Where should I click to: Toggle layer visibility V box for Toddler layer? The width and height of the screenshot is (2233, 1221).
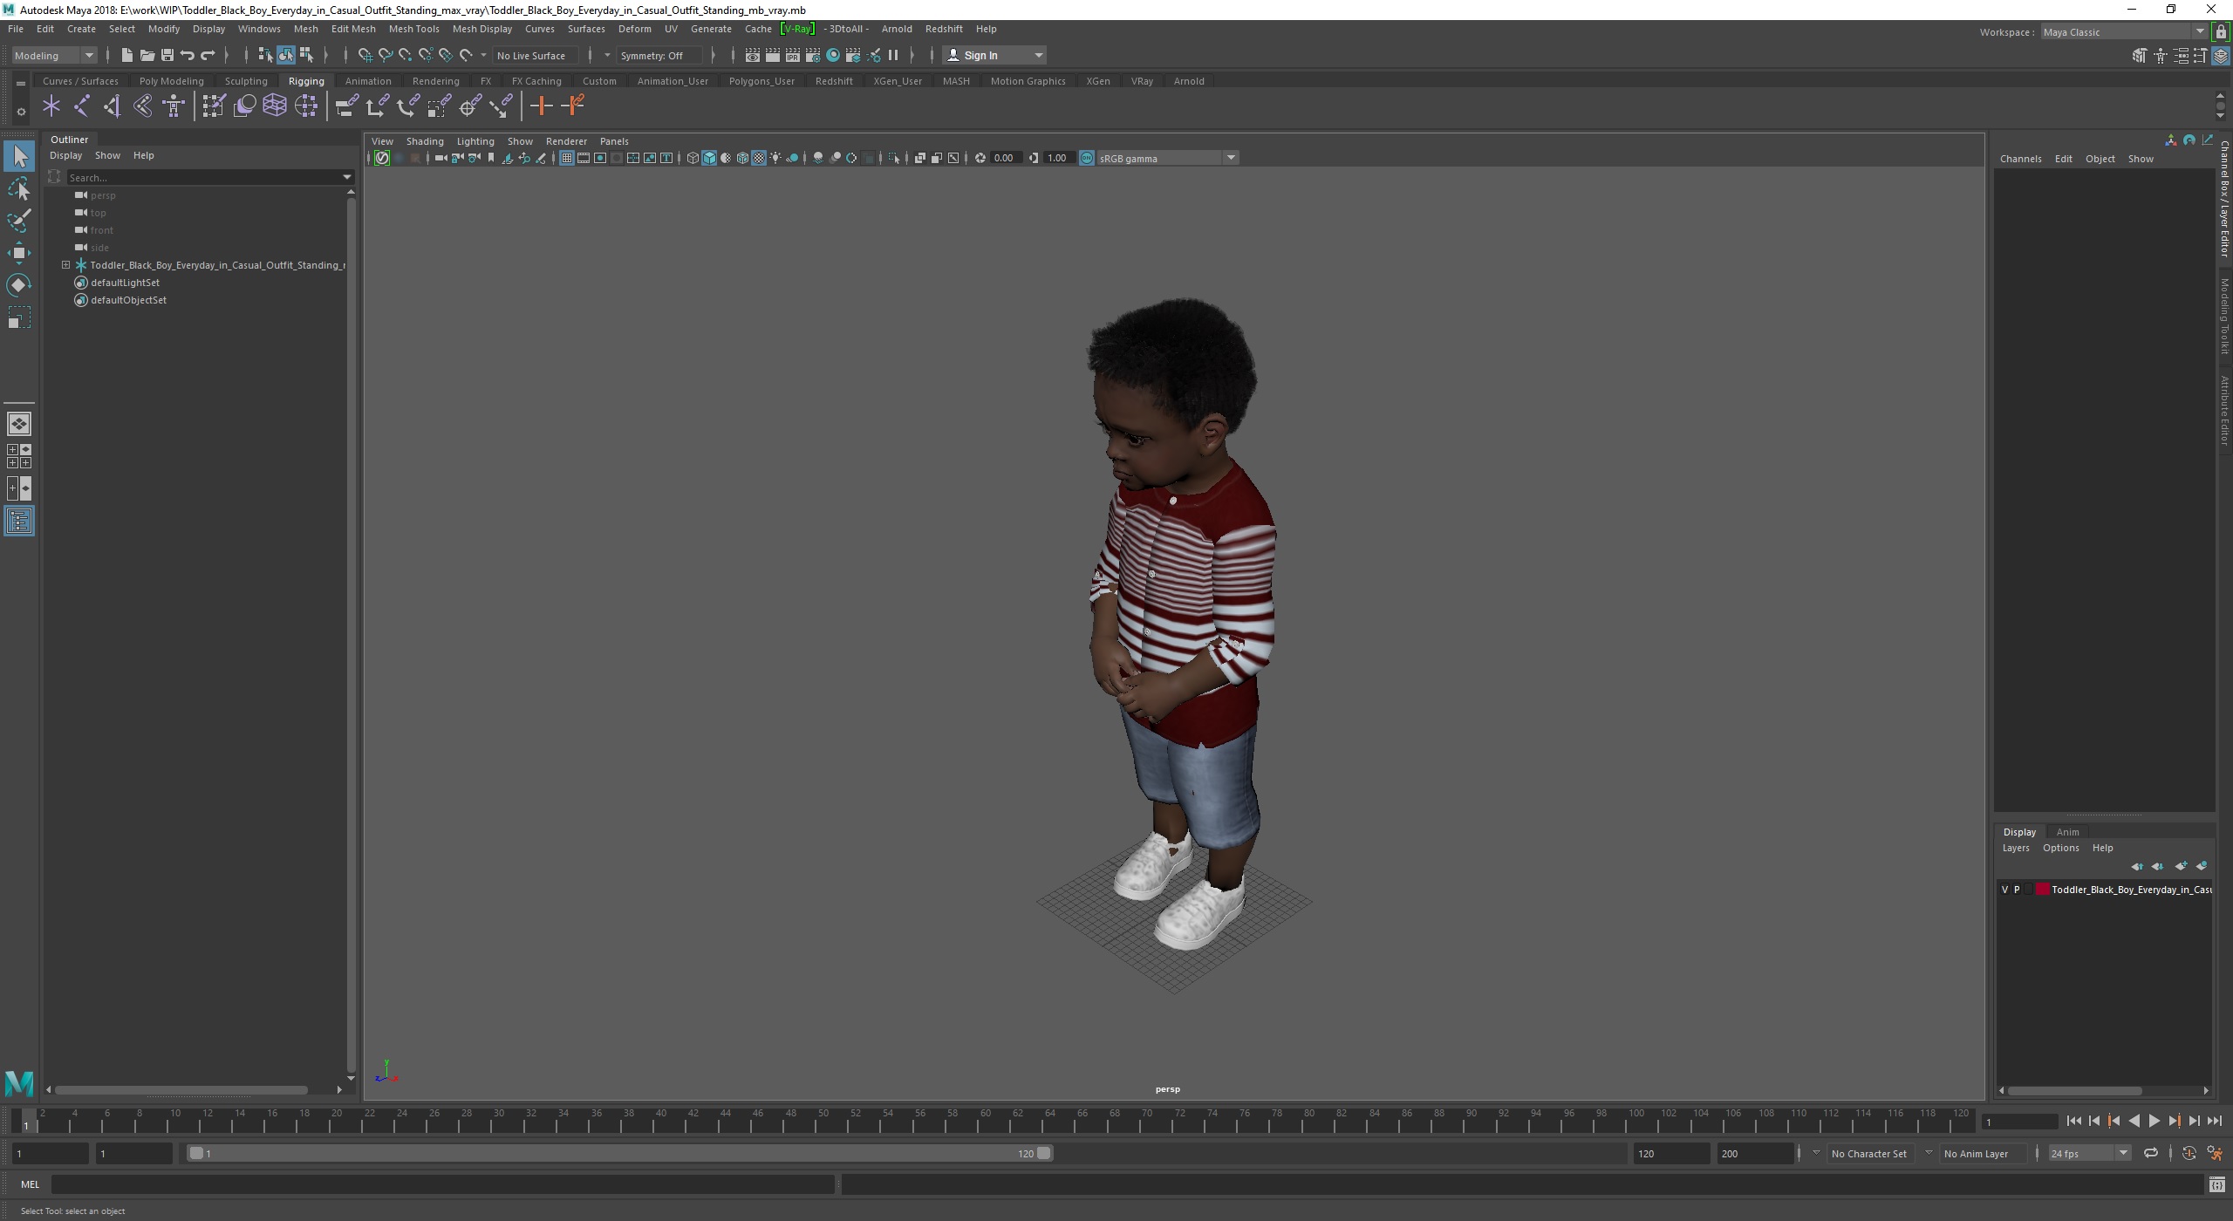point(2004,890)
